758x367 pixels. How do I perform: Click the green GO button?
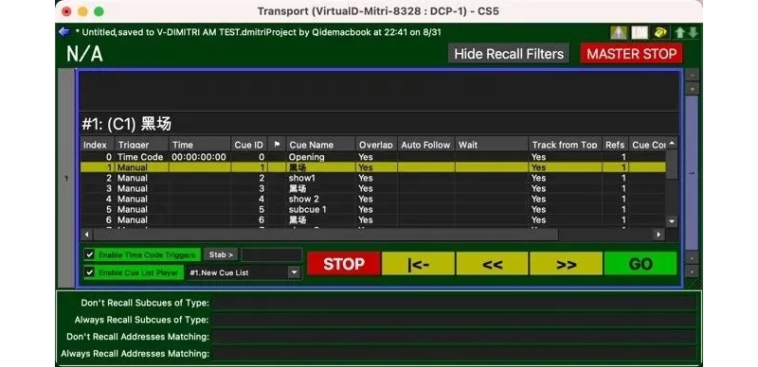pyautogui.click(x=641, y=264)
